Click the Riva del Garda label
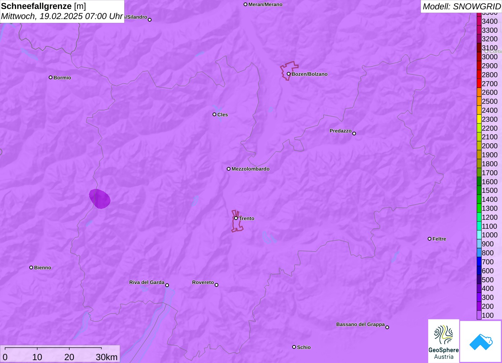The image size is (502, 363). click(147, 282)
